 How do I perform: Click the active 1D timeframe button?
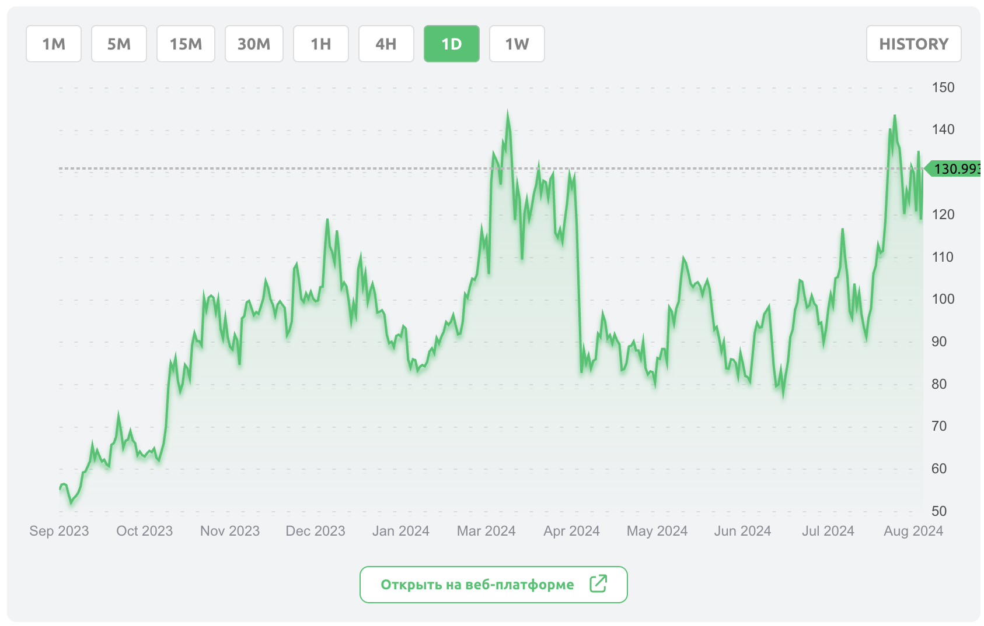click(x=452, y=44)
